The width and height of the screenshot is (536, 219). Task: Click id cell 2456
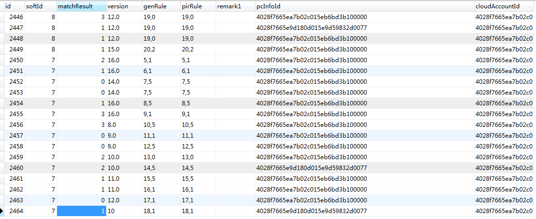(x=14, y=125)
